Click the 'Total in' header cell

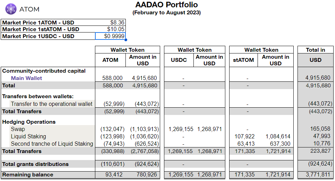315,50
